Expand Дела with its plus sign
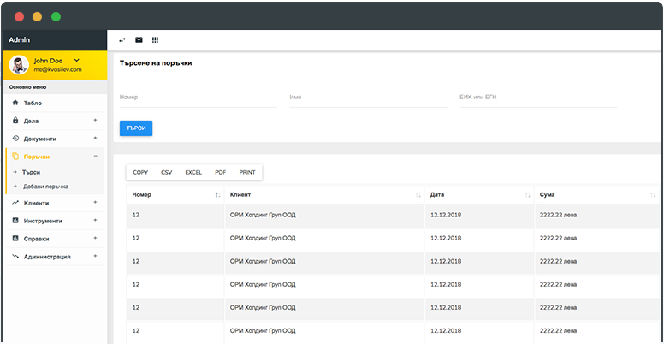The width and height of the screenshot is (664, 344). [x=95, y=121]
